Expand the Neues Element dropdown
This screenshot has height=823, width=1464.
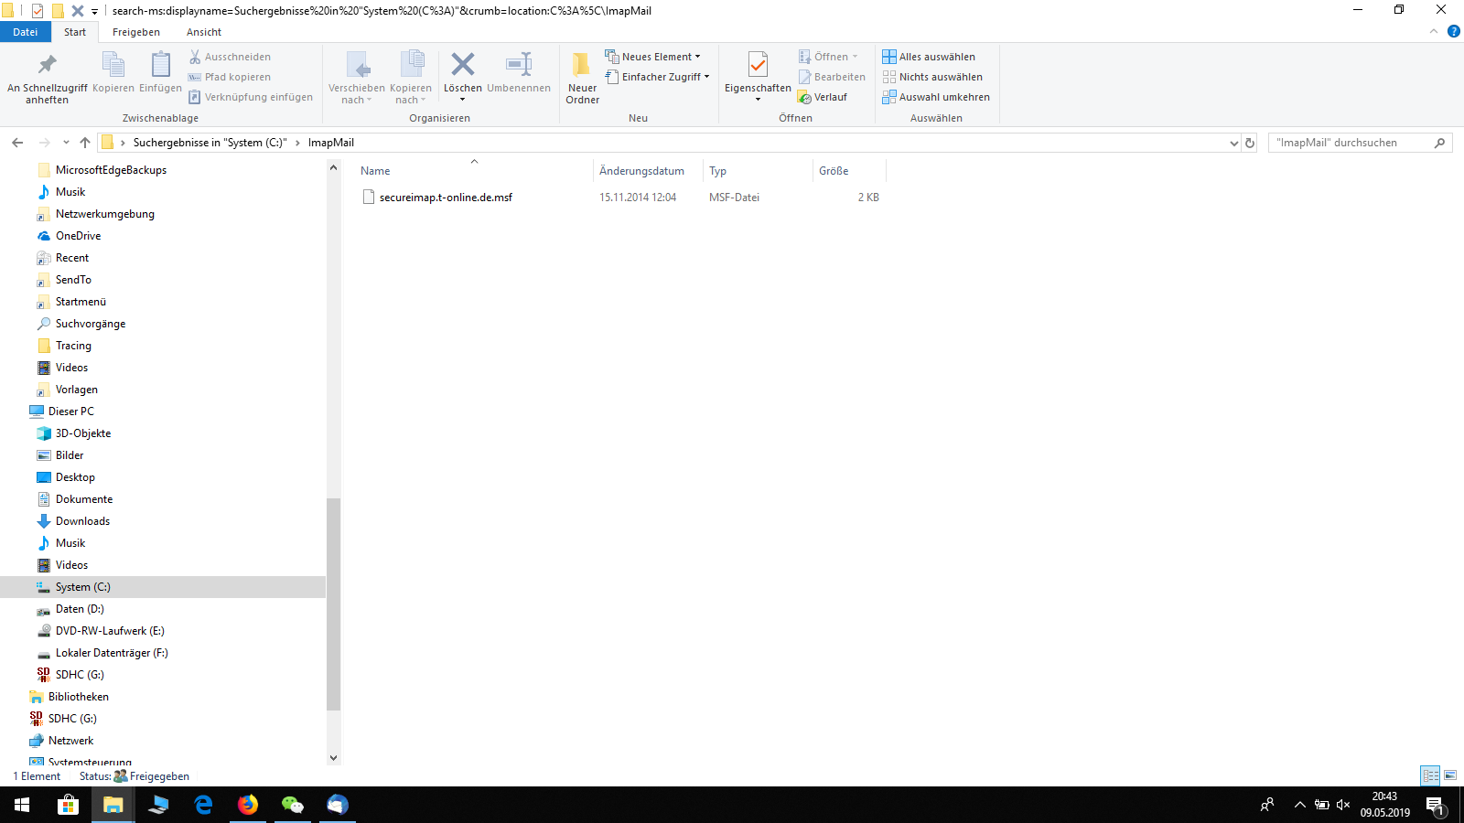(653, 57)
